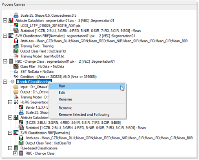Collapse Attribute Calculation node under Batch Classification
The height and width of the screenshot is (160, 199).
[10, 118]
